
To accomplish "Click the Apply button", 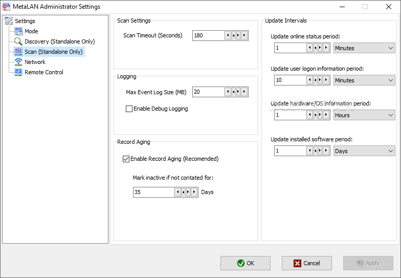I will pyautogui.click(x=368, y=263).
